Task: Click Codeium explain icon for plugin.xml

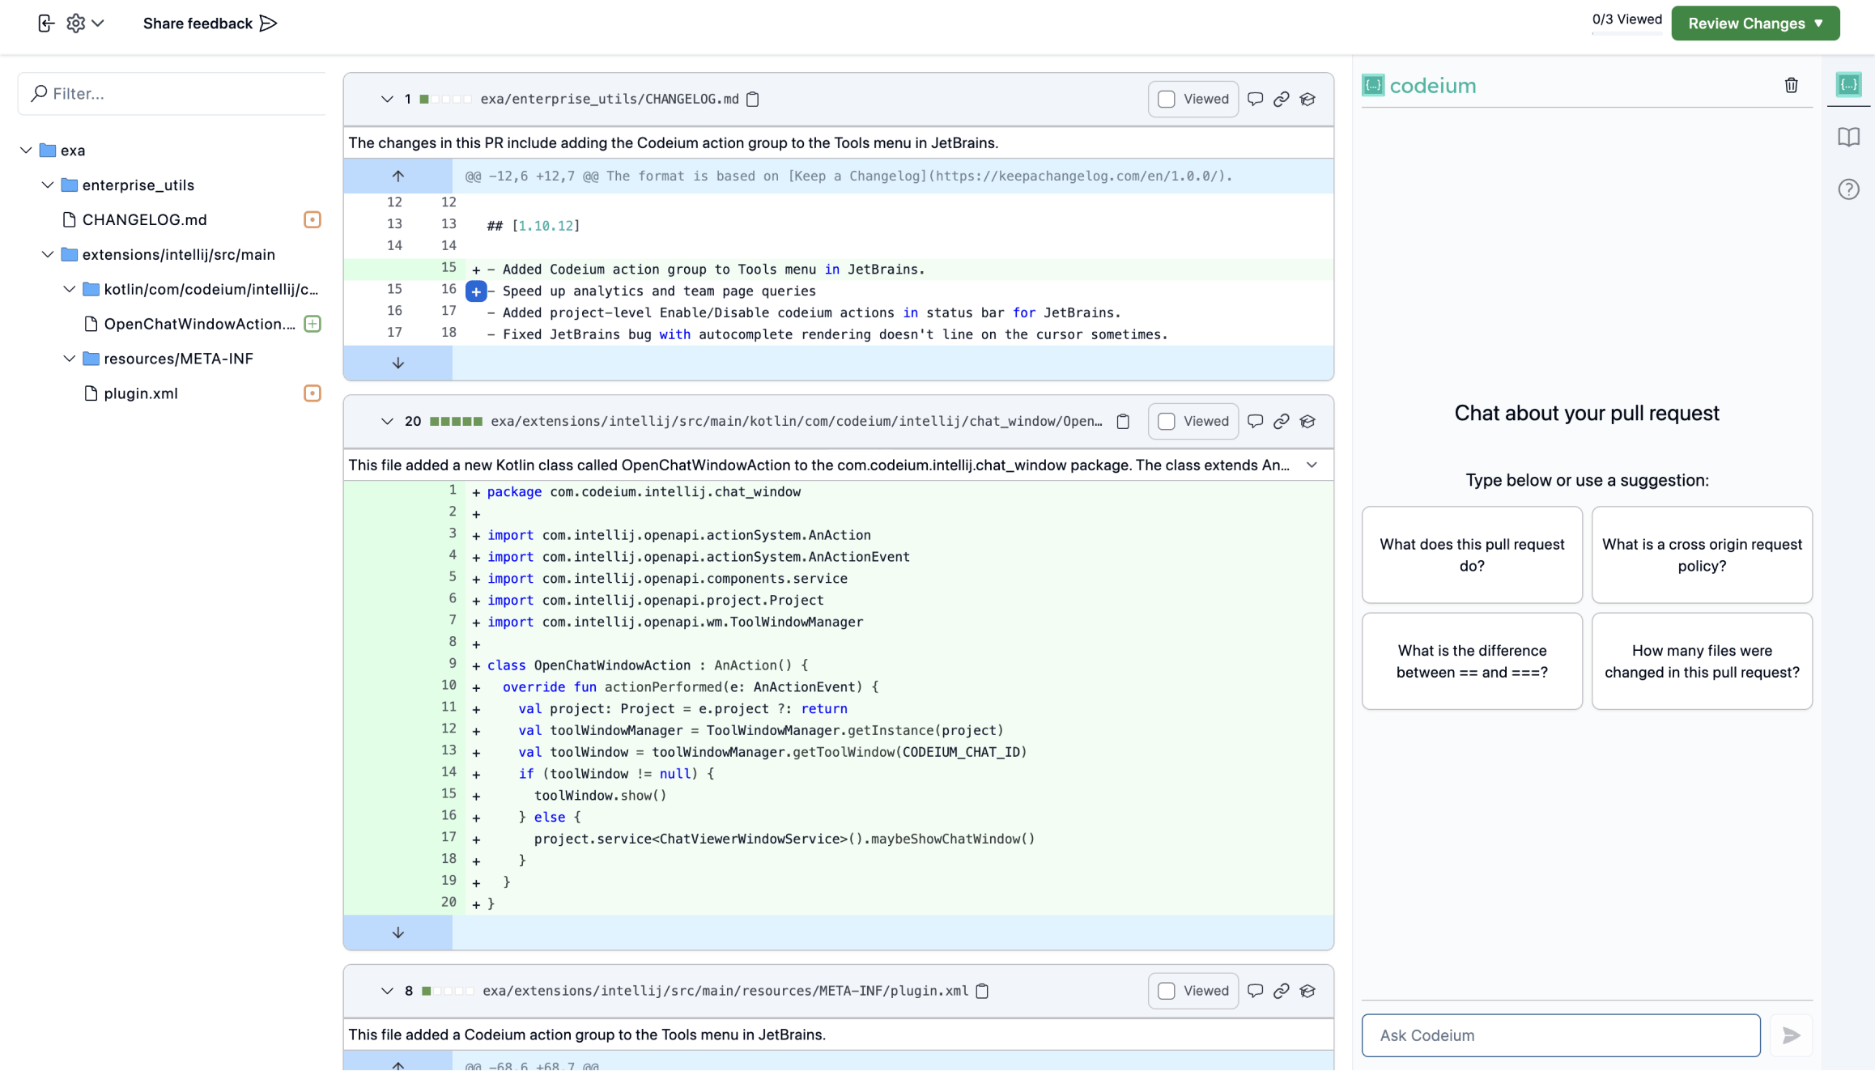Action: tap(1308, 992)
